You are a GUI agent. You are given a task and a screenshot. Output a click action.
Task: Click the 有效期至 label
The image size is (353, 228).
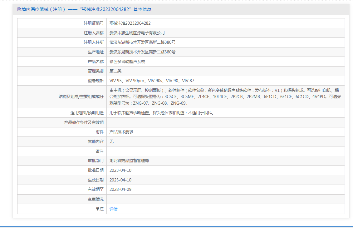coord(96,190)
